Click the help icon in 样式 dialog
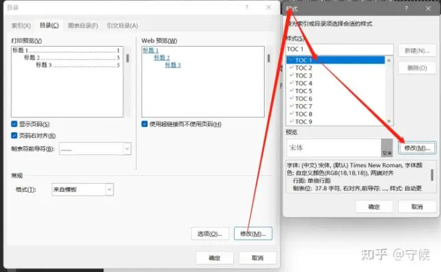Image resolution: width=441 pixels, height=272 pixels. (406, 9)
